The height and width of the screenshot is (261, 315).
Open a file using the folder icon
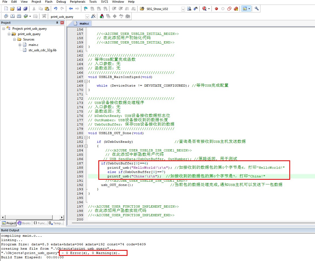point(12,9)
